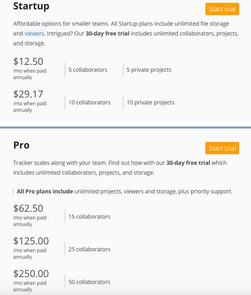Viewport: 251px width, 295px height.
Task: Click the Startup plan heading
Action: click(x=31, y=6)
